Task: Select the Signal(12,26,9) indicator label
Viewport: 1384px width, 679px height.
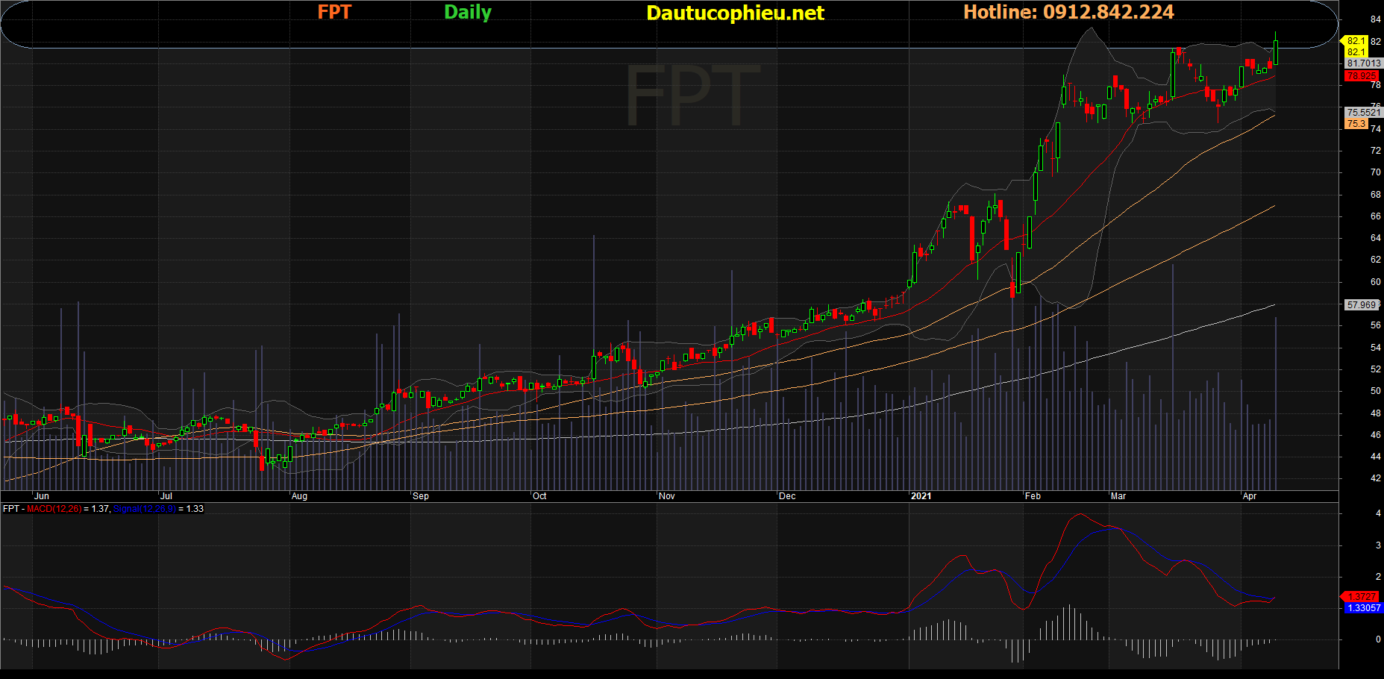Action: click(x=145, y=509)
